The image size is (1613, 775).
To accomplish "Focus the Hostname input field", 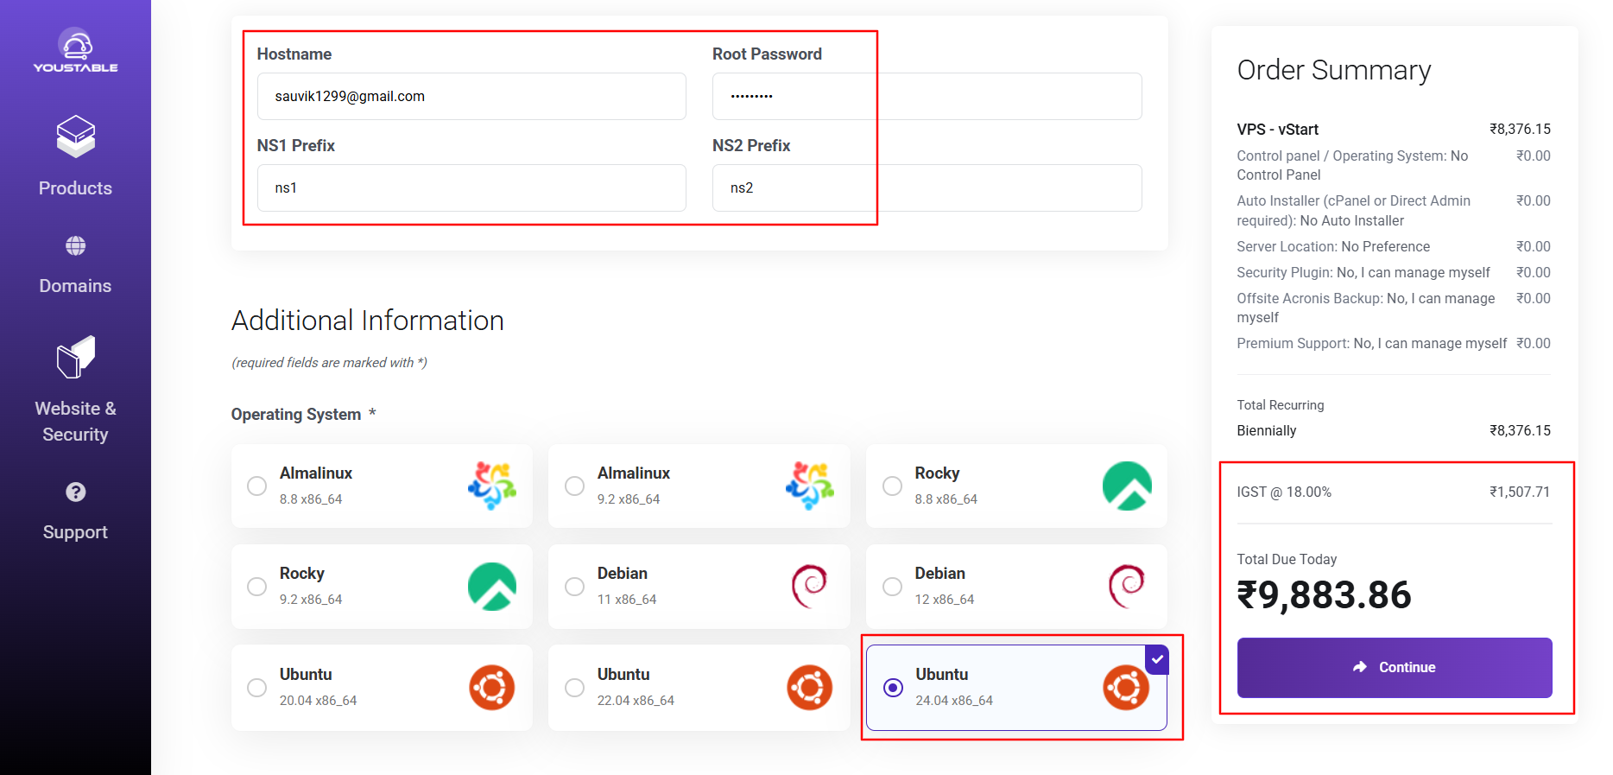I will click(471, 96).
